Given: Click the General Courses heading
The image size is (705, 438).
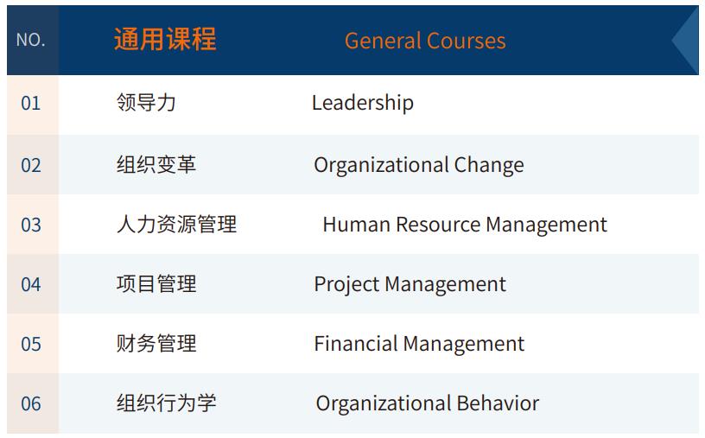Looking at the screenshot, I should (425, 41).
